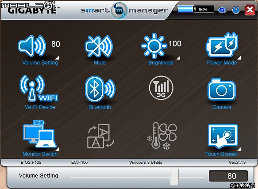
Task: Toggle the Wi-Fi Device icon
Action: pyautogui.click(x=39, y=88)
